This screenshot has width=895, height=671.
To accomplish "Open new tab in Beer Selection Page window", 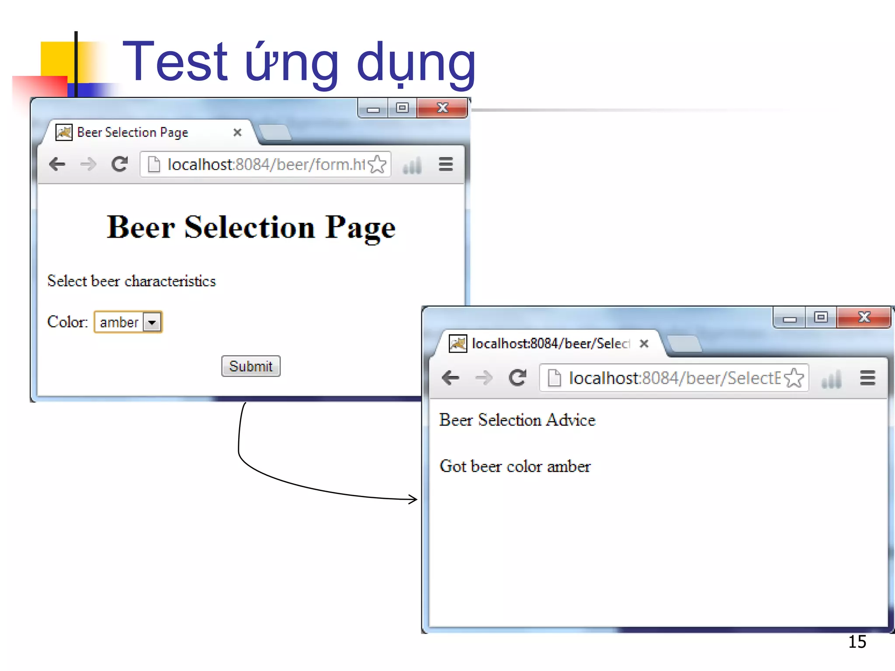I will [275, 132].
